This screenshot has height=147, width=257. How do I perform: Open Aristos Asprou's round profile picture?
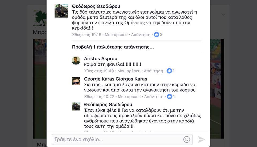tap(76, 61)
